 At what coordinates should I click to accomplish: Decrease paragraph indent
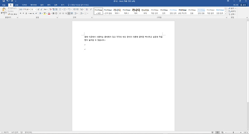point(75,10)
